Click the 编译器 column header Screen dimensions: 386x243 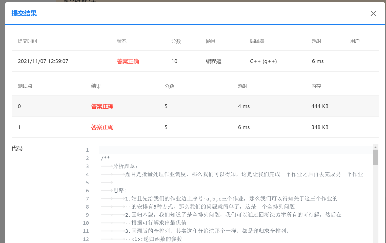pos(257,41)
